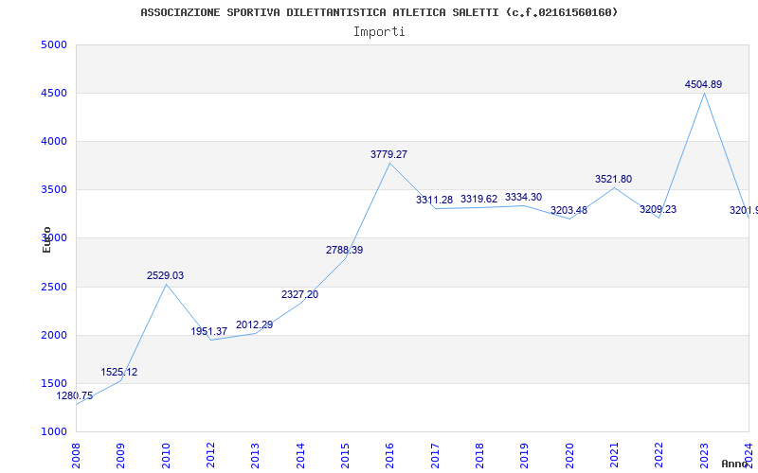758x473 pixels.
Task: Select the 2529.03 data point label
Action: tap(165, 276)
